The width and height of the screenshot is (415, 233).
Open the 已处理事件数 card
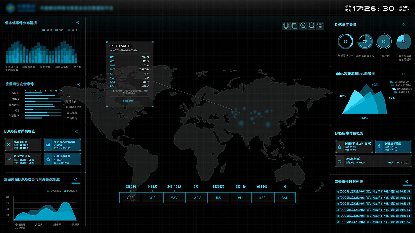(62, 159)
